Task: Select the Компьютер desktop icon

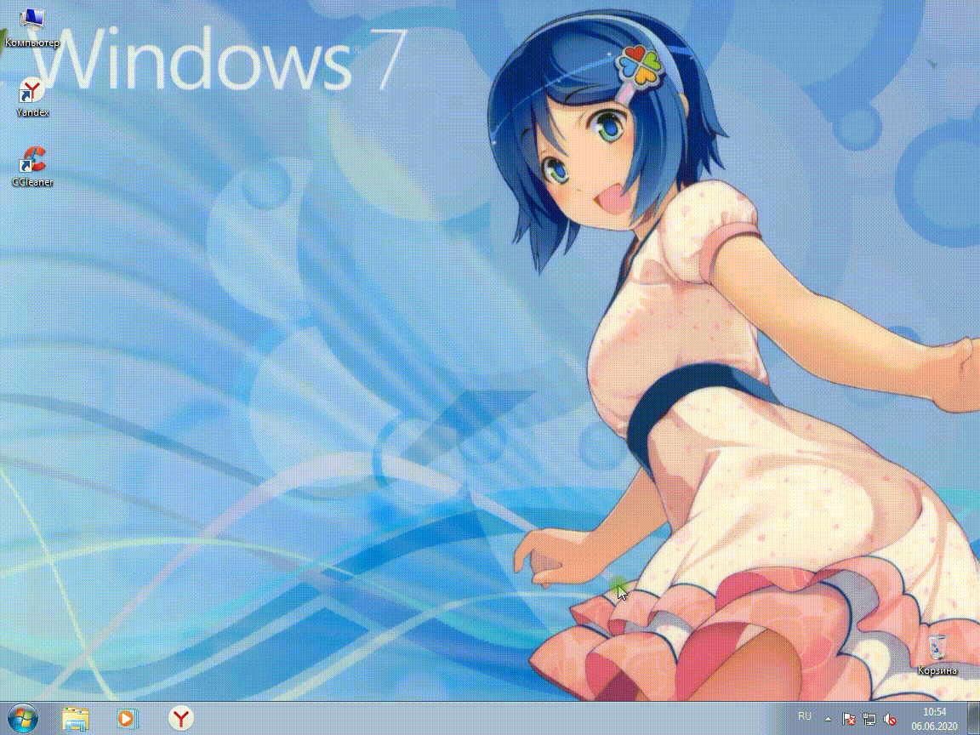Action: 31,27
